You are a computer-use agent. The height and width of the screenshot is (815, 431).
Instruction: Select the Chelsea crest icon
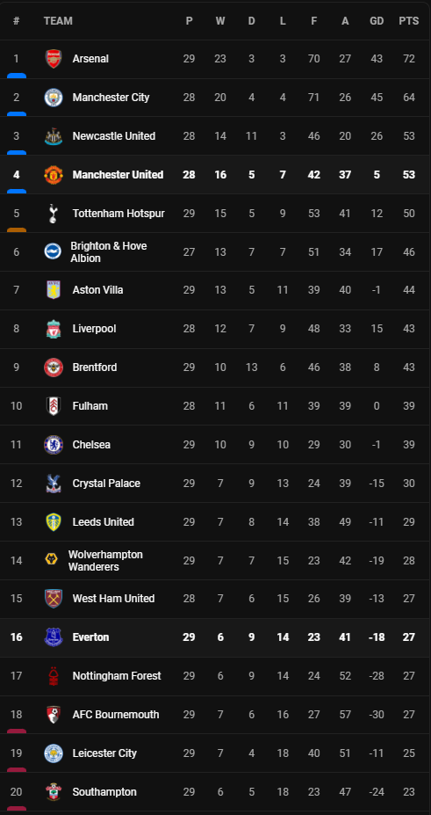[54, 444]
